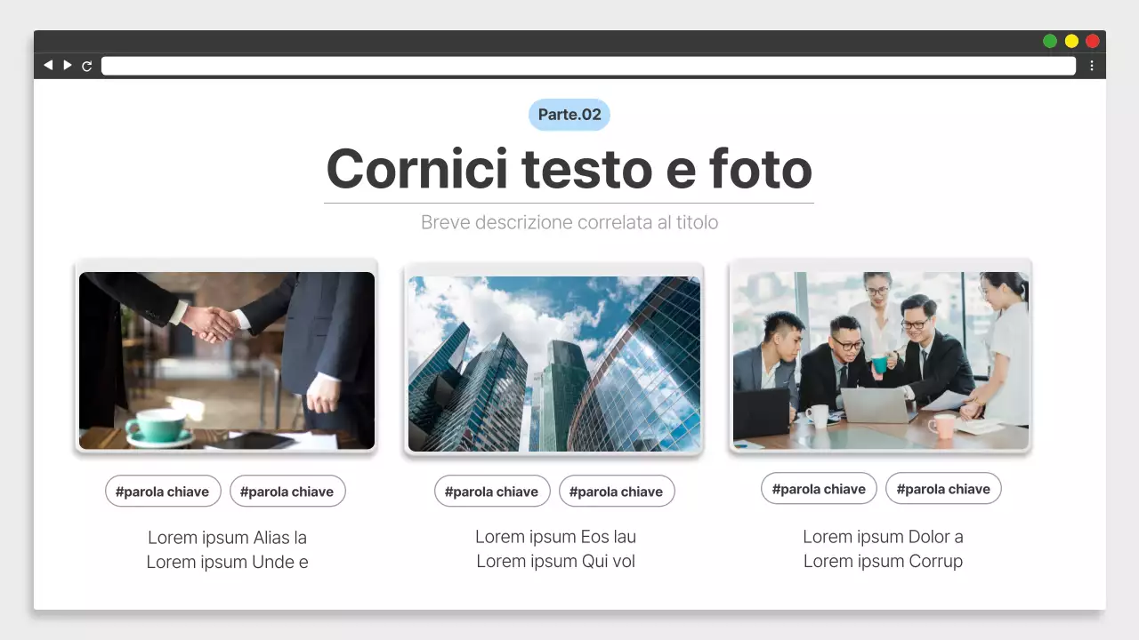Click the handshake photo thumbnail
Image resolution: width=1139 pixels, height=640 pixels.
(x=227, y=360)
